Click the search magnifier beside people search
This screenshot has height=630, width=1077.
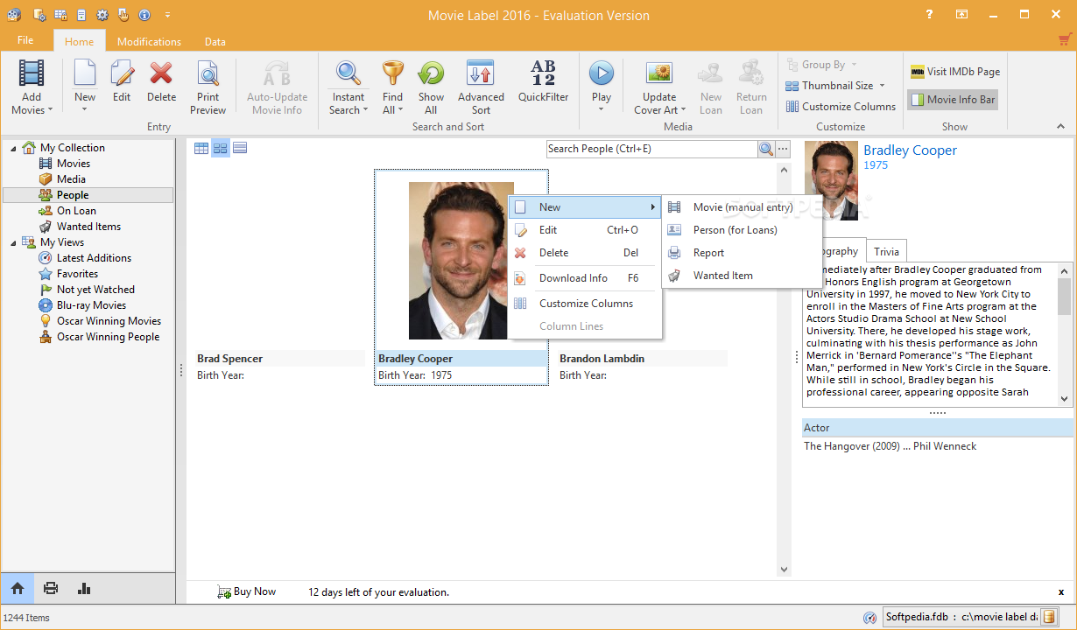766,149
